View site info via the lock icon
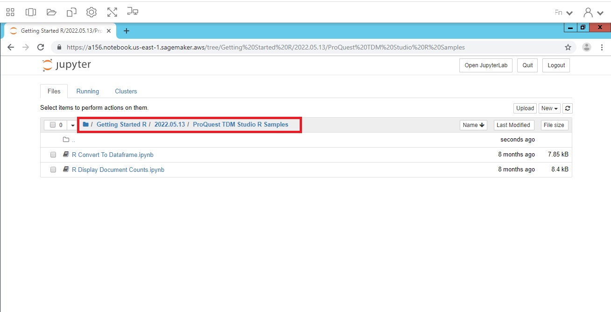611x312 pixels. point(59,47)
